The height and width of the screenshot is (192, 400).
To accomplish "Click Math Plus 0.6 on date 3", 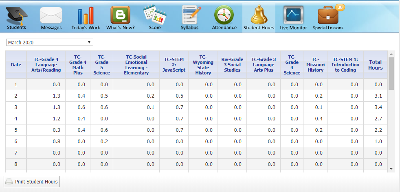I will click(81, 107).
